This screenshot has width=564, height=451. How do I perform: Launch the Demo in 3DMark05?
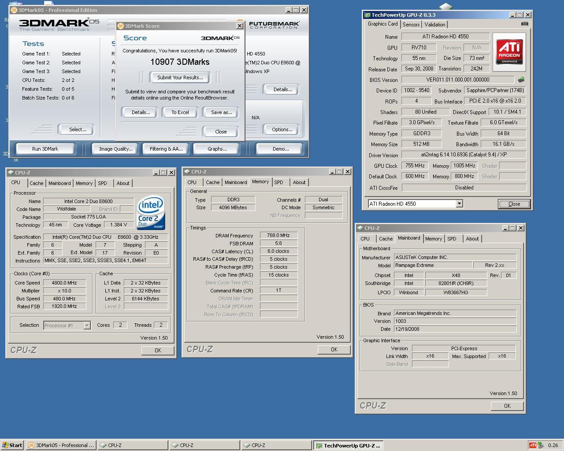[x=281, y=149]
